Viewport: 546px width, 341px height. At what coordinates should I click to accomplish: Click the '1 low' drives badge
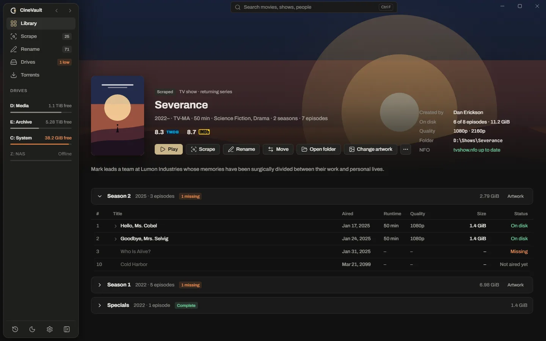point(64,62)
